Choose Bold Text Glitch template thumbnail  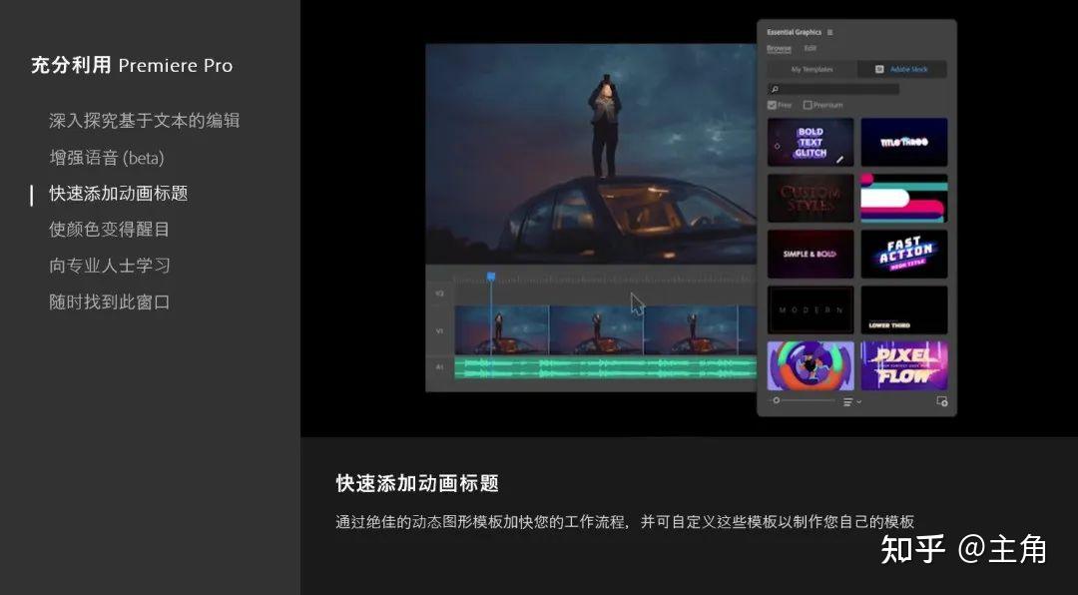(x=810, y=142)
